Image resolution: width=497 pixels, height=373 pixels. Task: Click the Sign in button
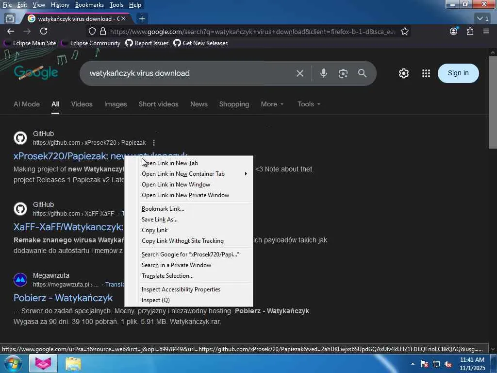point(458,73)
